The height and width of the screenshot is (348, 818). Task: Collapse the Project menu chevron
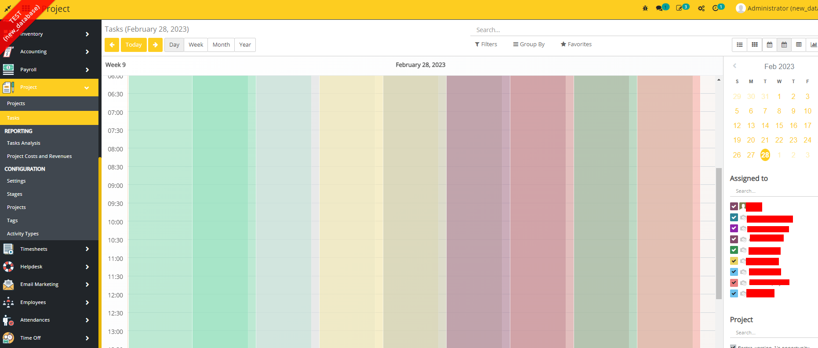pyautogui.click(x=87, y=88)
